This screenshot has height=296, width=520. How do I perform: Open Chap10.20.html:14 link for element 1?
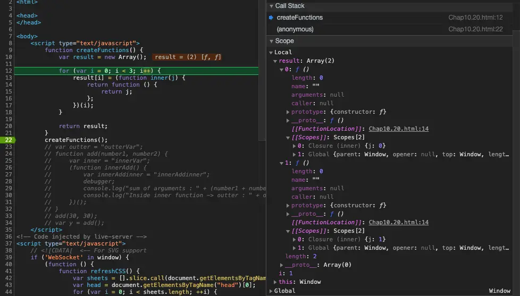click(x=399, y=223)
